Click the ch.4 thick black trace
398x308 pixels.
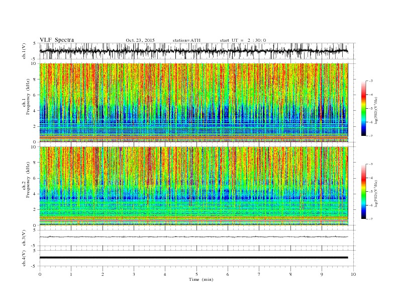(x=193, y=258)
